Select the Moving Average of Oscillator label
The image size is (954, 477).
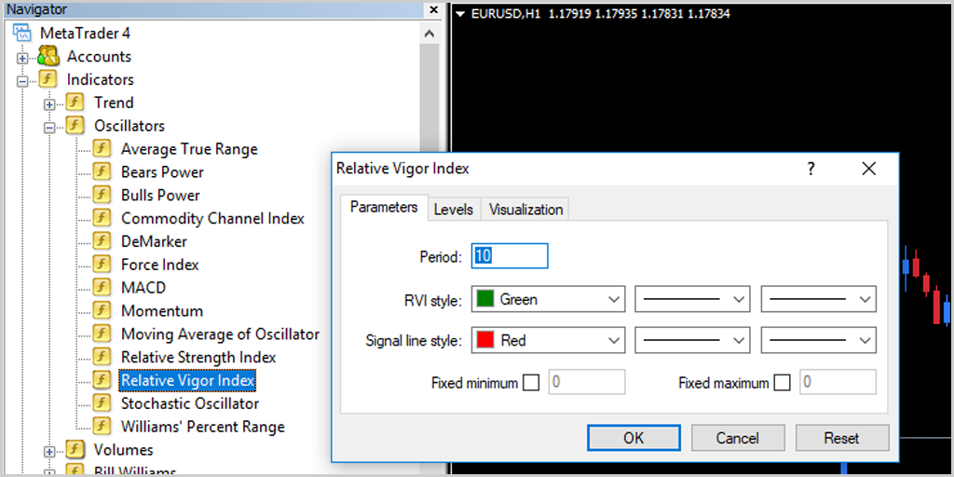click(x=220, y=334)
